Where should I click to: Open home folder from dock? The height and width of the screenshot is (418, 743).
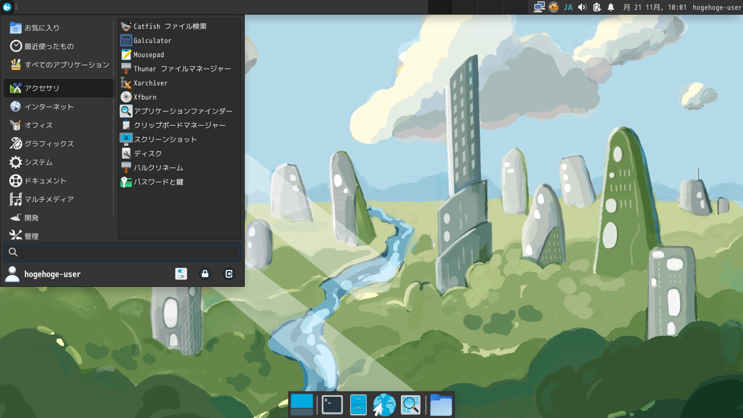click(x=441, y=404)
